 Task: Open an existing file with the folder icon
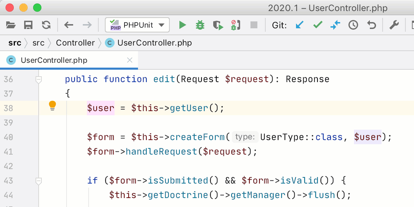click(10, 24)
